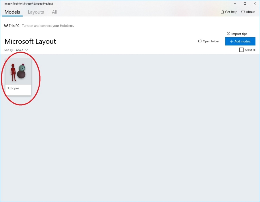Viewport: 260px width, 202px height.
Task: Click Add models button
Action: [x=240, y=41]
